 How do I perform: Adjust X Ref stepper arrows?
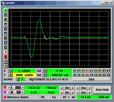point(45,71)
